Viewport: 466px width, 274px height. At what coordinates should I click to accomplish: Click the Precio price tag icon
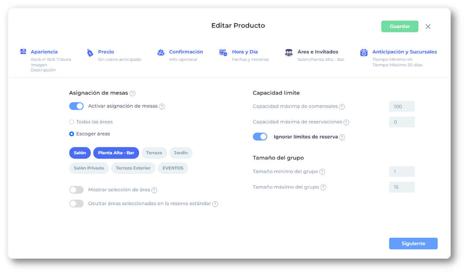coord(90,53)
